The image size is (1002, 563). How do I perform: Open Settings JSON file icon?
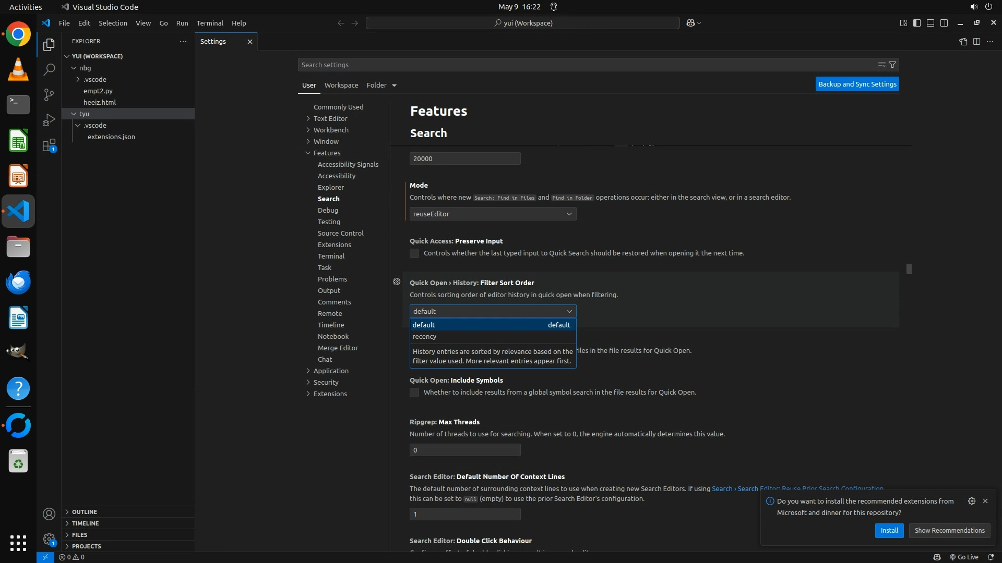pos(963,42)
